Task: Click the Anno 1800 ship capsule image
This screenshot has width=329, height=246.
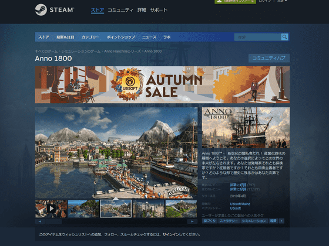Action: pyautogui.click(x=246, y=128)
